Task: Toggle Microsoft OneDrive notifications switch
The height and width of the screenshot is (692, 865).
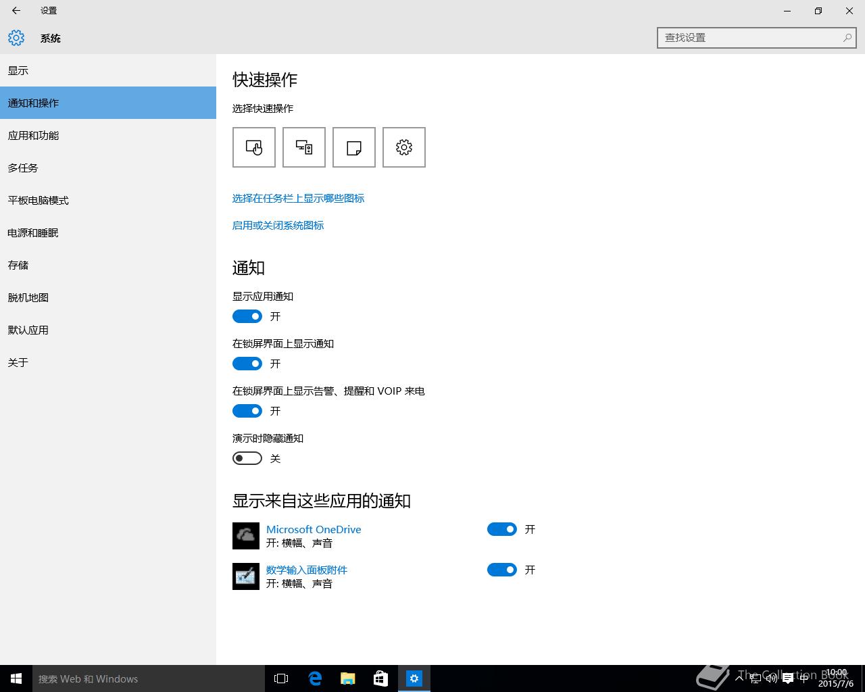Action: click(x=502, y=529)
